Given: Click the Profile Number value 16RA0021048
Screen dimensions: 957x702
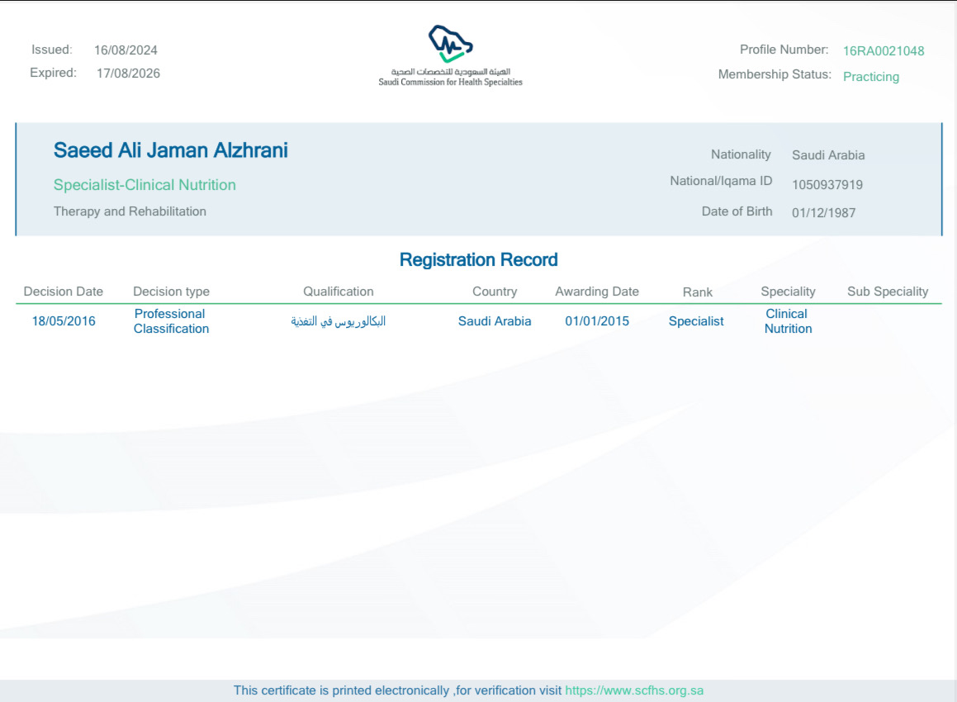Looking at the screenshot, I should (883, 51).
